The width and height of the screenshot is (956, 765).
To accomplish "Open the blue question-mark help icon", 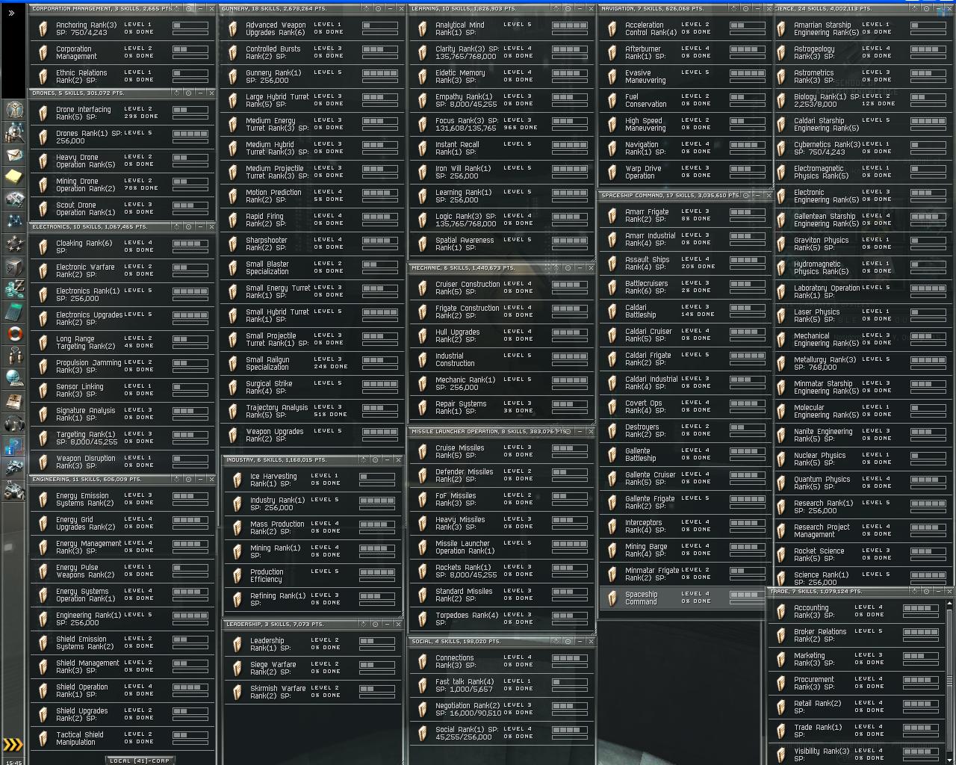I will (14, 446).
